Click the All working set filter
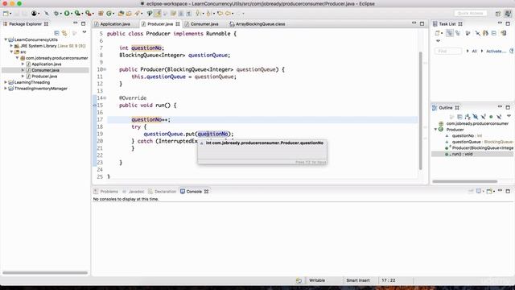 click(x=474, y=51)
